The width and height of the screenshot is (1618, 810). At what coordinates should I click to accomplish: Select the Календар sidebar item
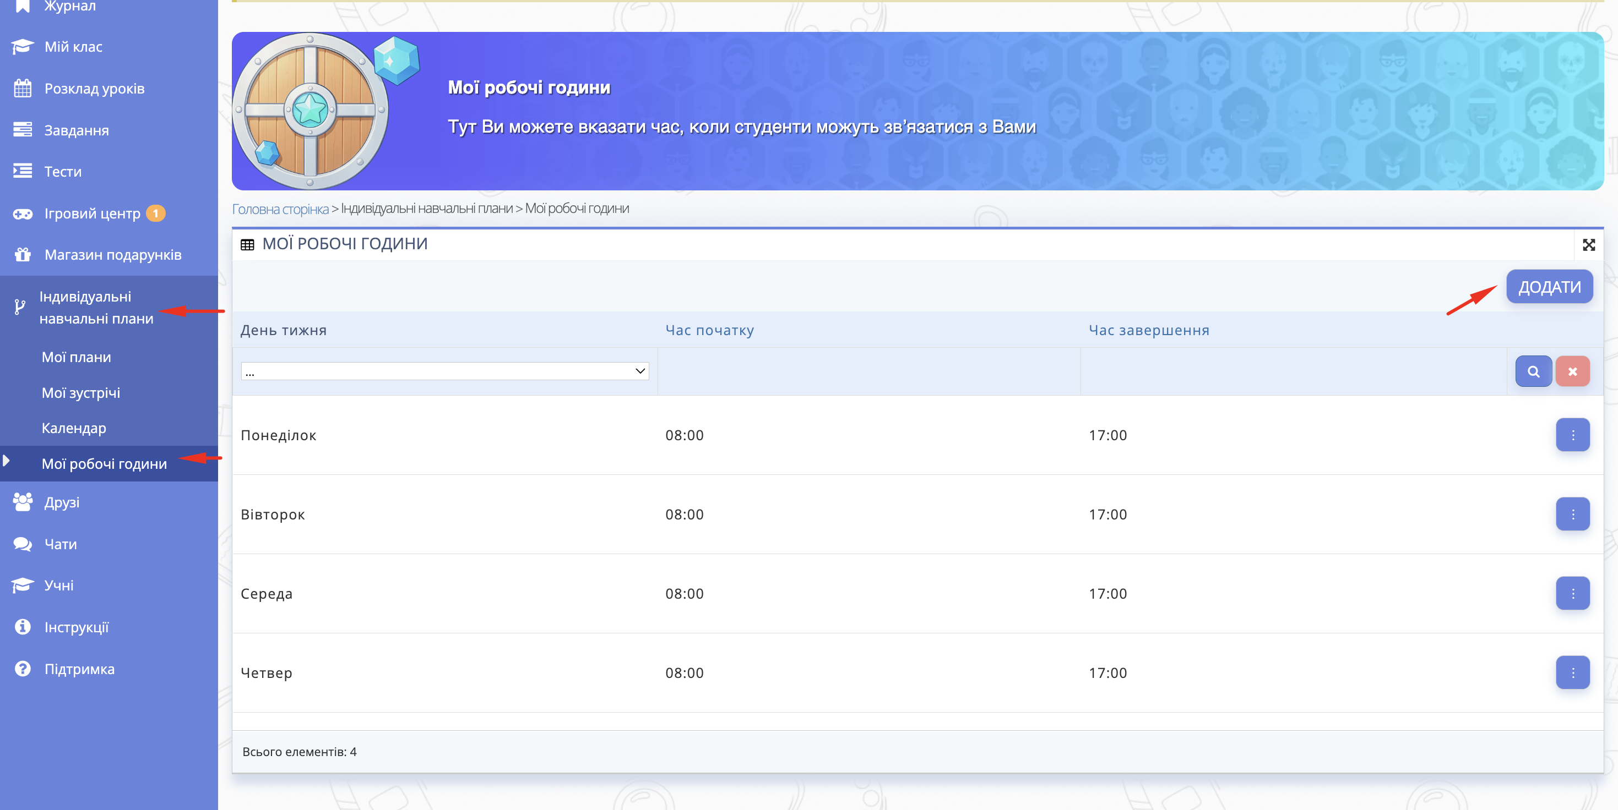(x=73, y=428)
